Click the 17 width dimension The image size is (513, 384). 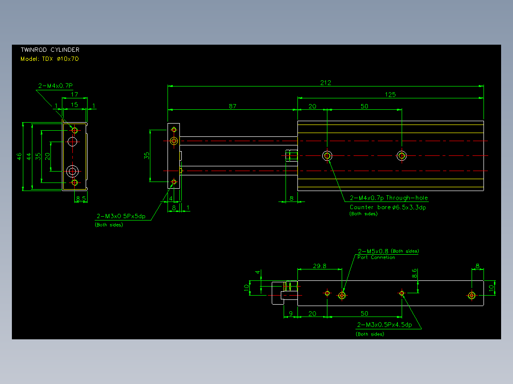(75, 95)
